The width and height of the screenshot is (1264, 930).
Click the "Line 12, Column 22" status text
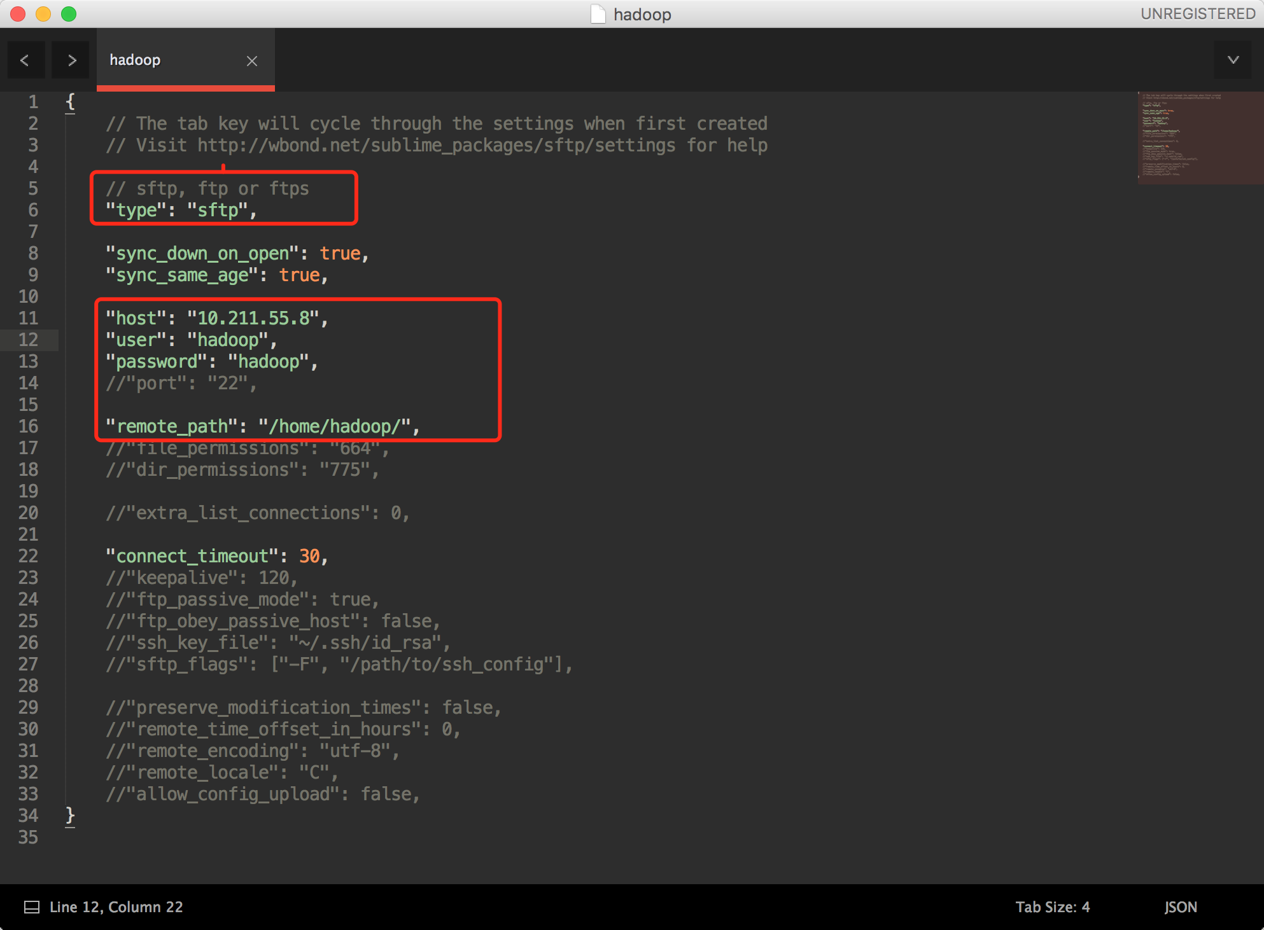pyautogui.click(x=116, y=907)
